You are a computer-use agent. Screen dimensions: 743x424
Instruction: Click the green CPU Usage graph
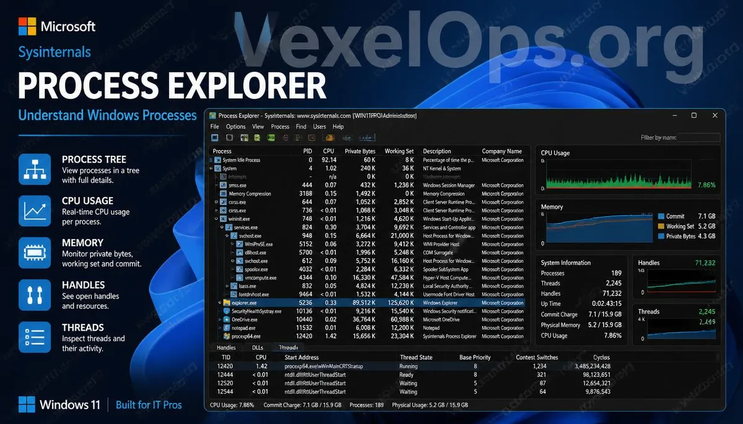click(620, 174)
